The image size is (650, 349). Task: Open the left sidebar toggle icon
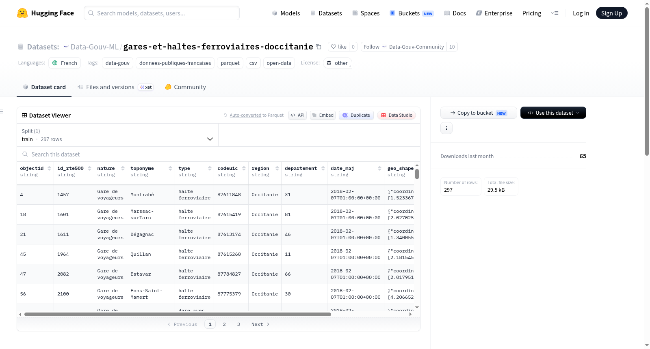pos(2,111)
